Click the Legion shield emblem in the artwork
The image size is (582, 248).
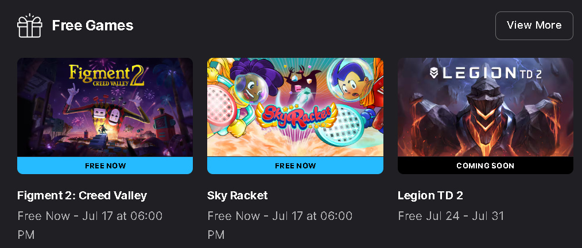tap(434, 73)
